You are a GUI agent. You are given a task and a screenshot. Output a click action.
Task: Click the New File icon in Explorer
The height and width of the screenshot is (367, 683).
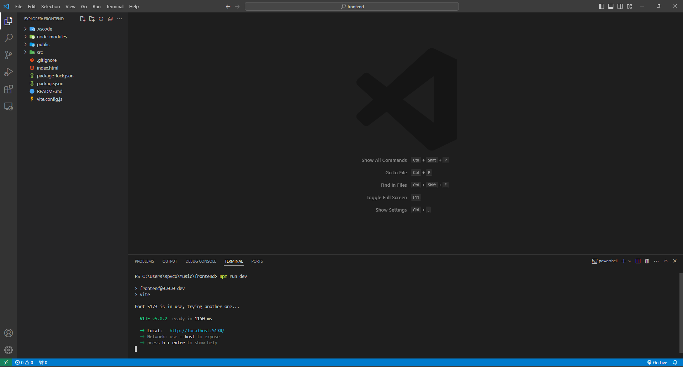tap(83, 19)
